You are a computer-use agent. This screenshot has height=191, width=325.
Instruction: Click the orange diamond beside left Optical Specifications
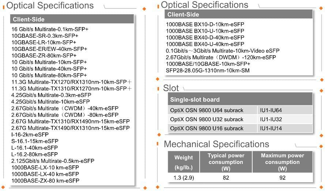tap(144, 9)
